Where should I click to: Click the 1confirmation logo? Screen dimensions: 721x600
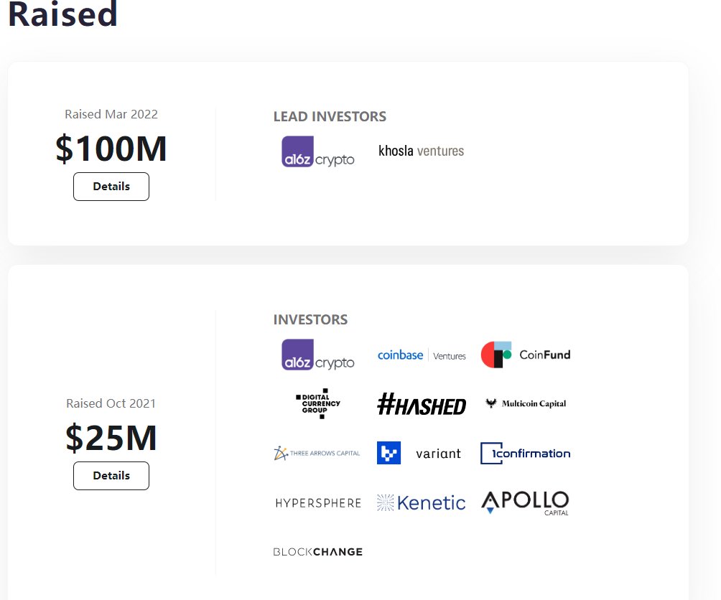pos(526,453)
